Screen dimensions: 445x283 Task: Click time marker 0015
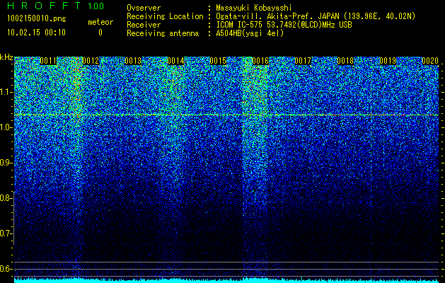click(x=218, y=61)
